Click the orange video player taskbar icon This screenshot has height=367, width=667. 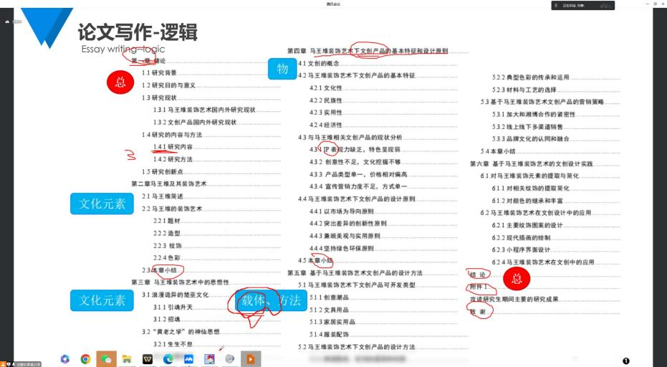251,358
